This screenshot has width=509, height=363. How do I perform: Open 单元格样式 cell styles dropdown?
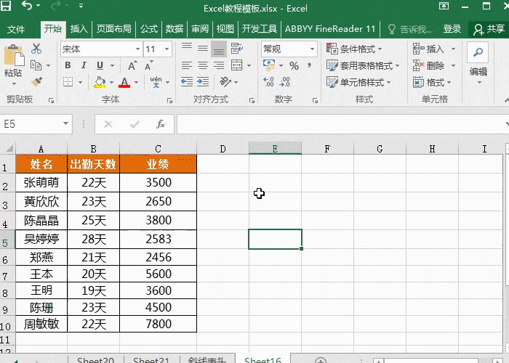[358, 82]
